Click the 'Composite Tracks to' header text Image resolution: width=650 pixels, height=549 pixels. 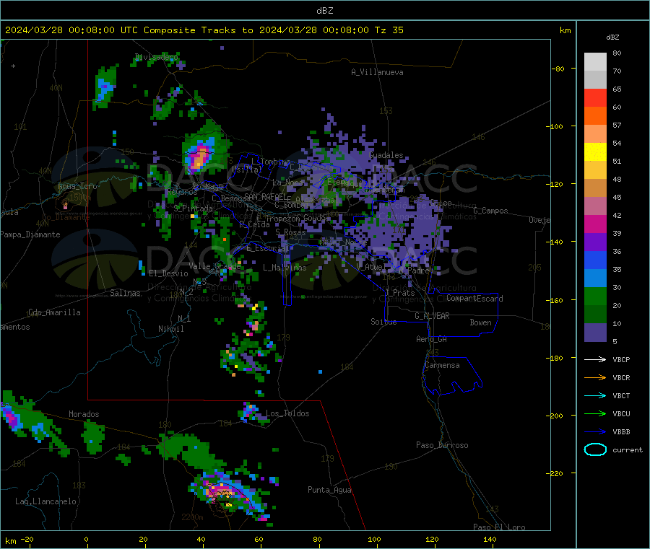[x=199, y=30]
